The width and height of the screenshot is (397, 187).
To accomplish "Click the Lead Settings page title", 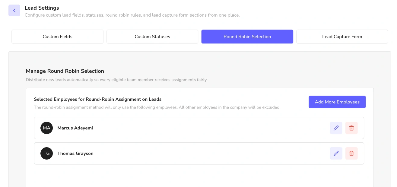I will tap(42, 8).
